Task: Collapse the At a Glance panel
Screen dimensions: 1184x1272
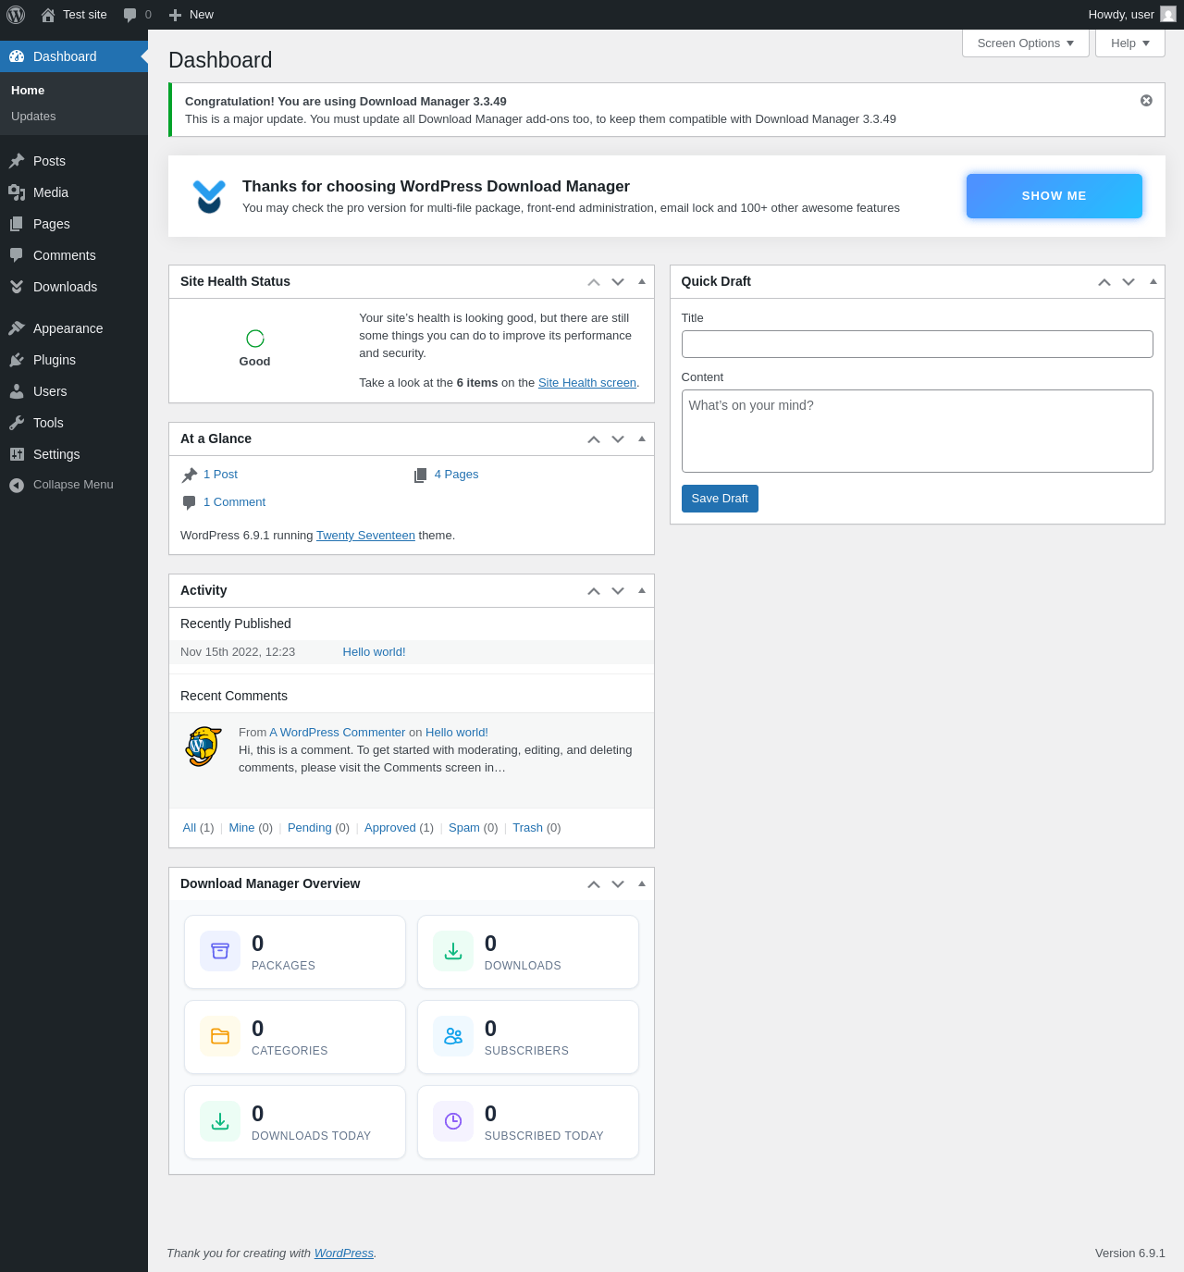Action: pos(642,438)
